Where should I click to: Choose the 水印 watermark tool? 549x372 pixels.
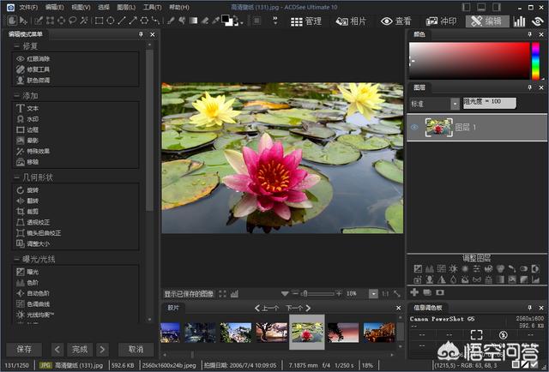pos(33,119)
